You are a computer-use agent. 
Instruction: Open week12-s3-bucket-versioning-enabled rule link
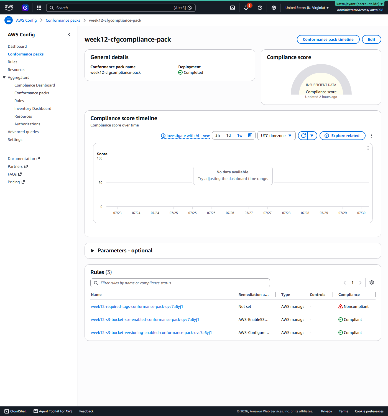[151, 333]
